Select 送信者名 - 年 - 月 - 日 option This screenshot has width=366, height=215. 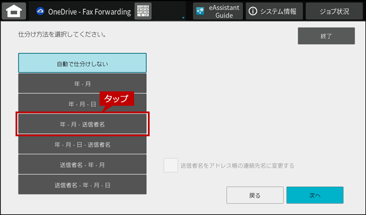click(x=82, y=185)
